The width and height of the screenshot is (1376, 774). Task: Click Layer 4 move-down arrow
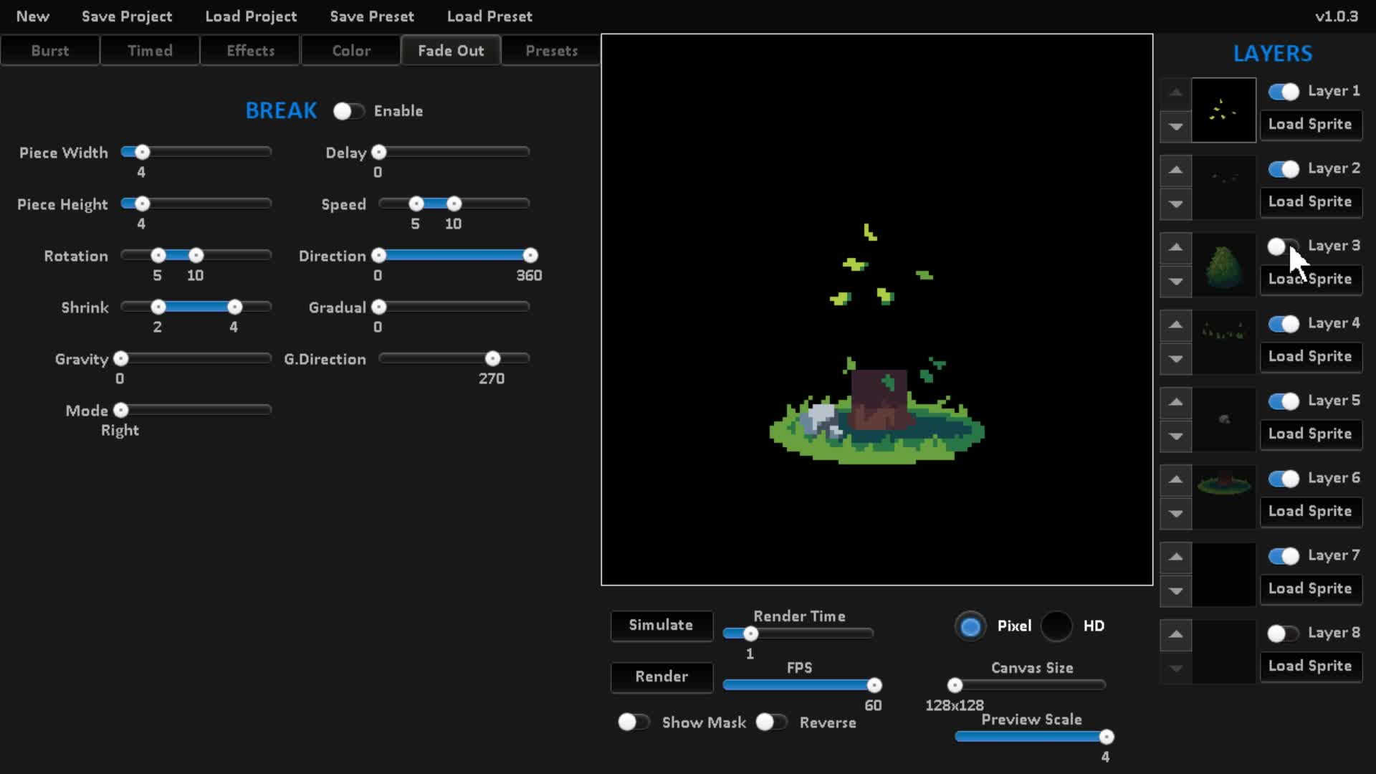(1175, 358)
